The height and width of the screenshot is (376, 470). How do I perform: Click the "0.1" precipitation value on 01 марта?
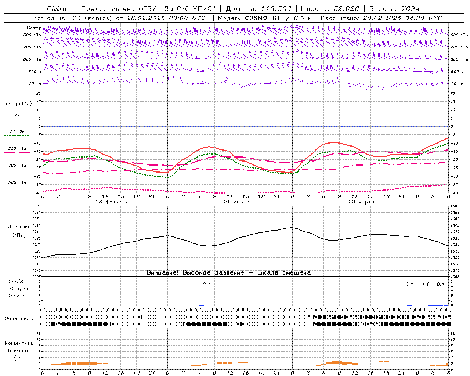206,284
